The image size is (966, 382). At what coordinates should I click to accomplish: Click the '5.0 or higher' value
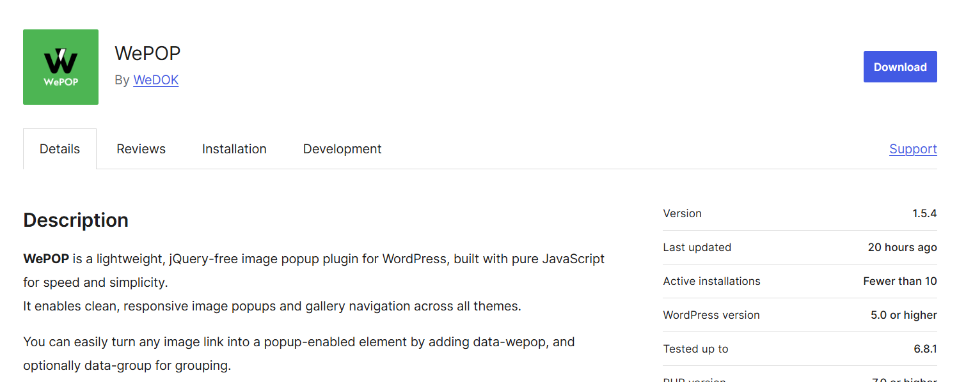pyautogui.click(x=903, y=315)
